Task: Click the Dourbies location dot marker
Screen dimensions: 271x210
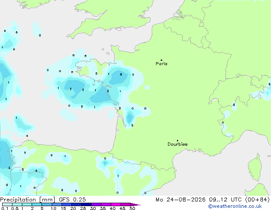Action: pos(177,141)
